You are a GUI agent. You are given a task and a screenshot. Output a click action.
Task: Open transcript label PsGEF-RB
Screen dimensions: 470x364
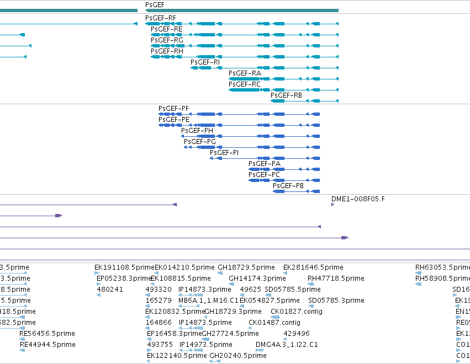[286, 95]
